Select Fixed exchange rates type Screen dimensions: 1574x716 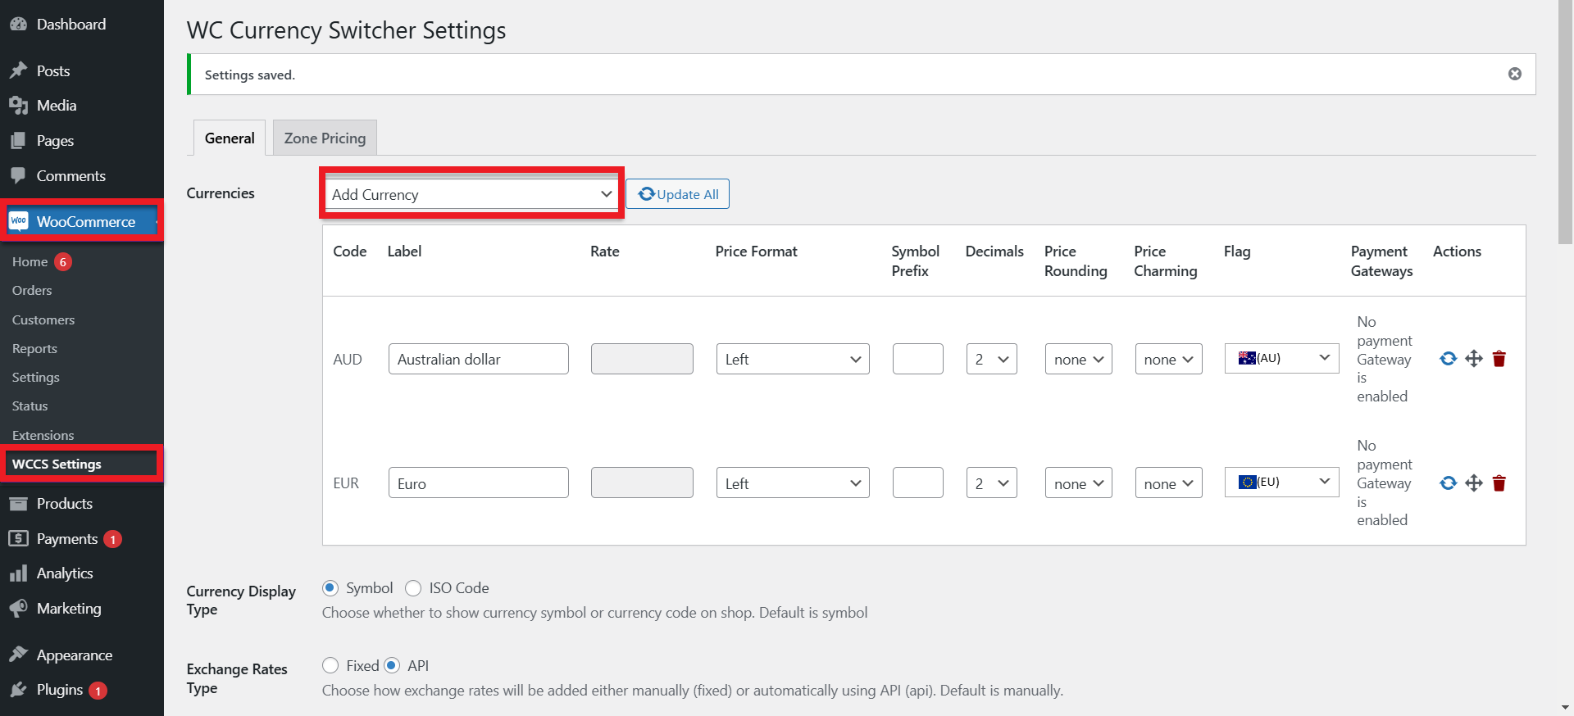(x=330, y=665)
